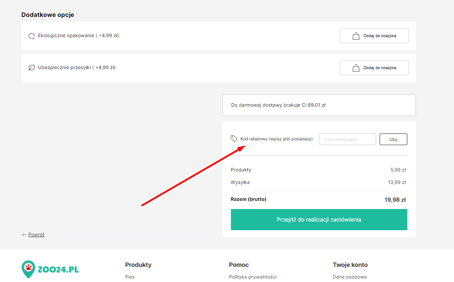Viewport: 454px width, 282px height.
Task: Click the eco packaging shield icon
Action: click(31, 36)
